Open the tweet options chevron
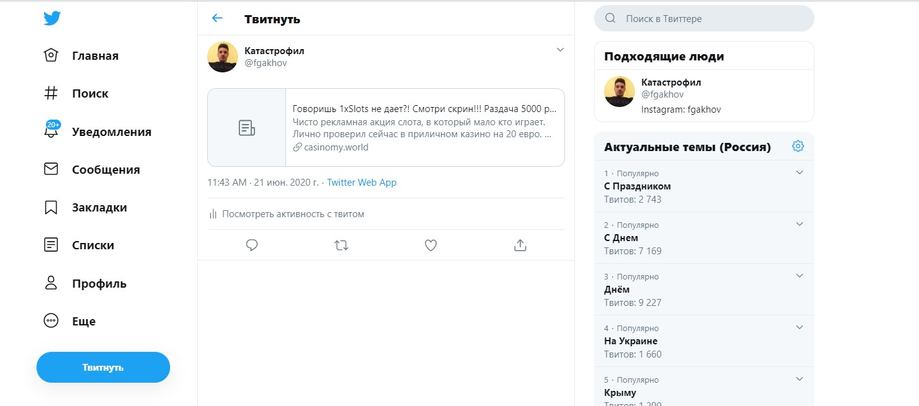Image resolution: width=919 pixels, height=406 pixels. (x=559, y=49)
